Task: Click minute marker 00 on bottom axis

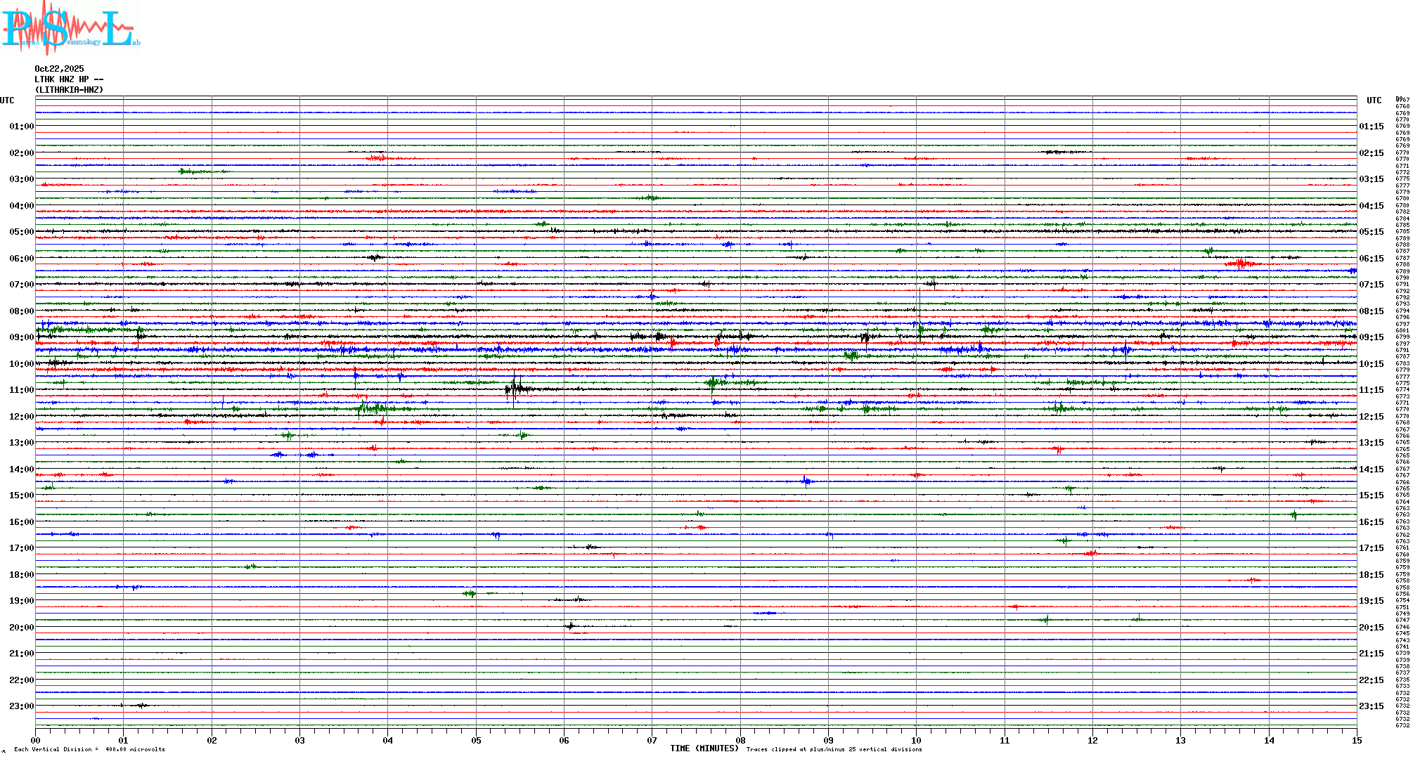Action: 35,740
